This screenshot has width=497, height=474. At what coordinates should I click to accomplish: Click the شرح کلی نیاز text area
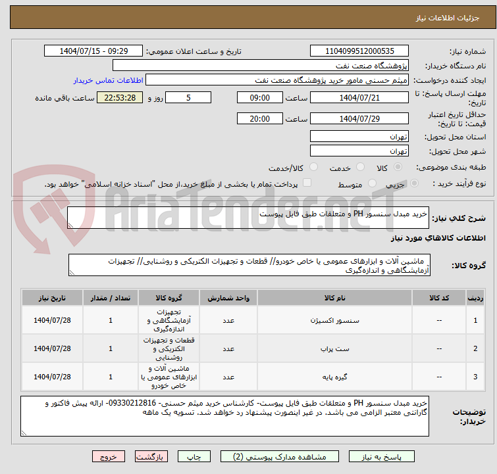(248, 218)
